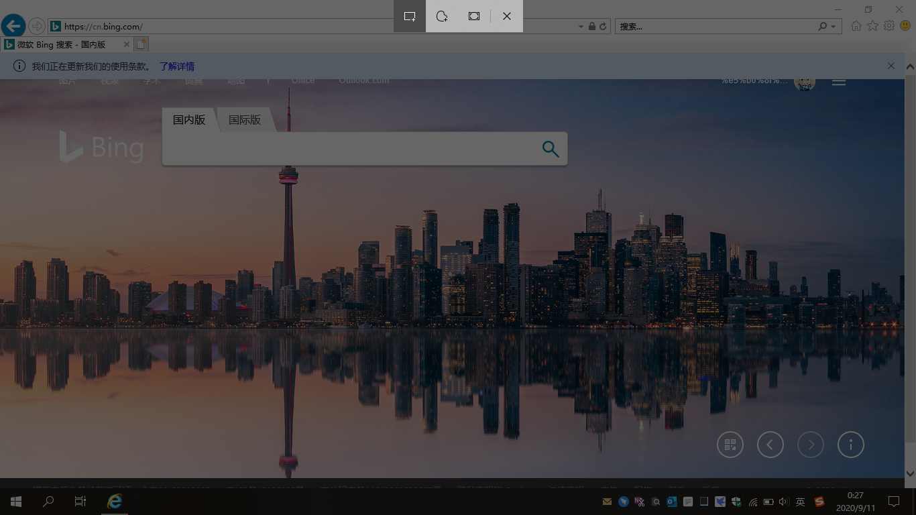Screen dimensions: 916x515
Task: Open the browser Home icon
Action: click(x=856, y=26)
